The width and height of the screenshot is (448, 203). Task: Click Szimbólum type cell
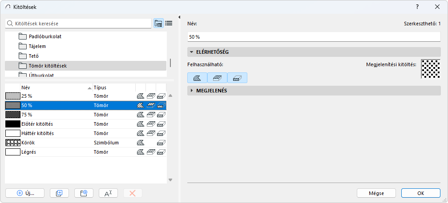[x=106, y=143]
